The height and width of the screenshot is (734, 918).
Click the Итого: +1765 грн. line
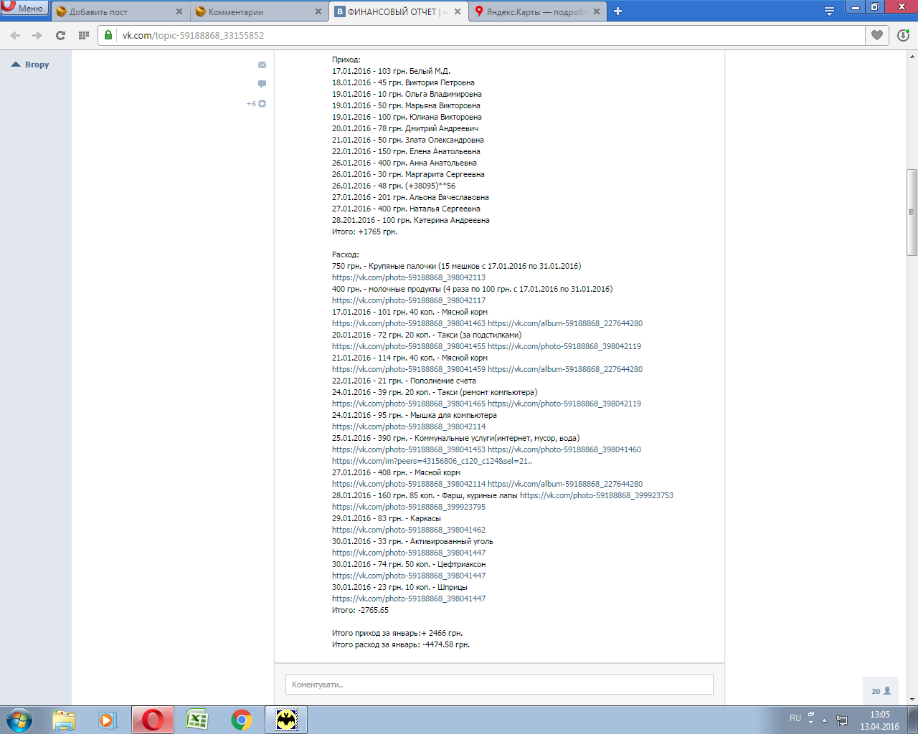pyautogui.click(x=364, y=232)
